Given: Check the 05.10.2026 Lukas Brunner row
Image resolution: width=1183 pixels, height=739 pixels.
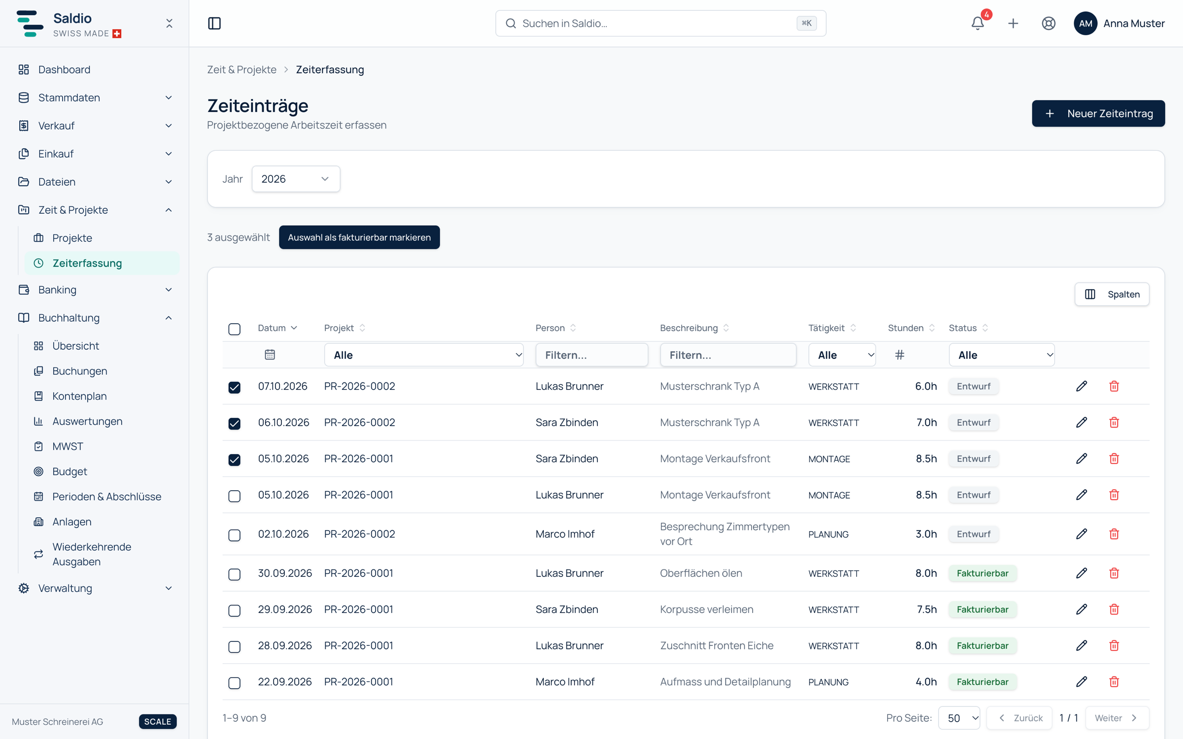Looking at the screenshot, I should pos(235,496).
